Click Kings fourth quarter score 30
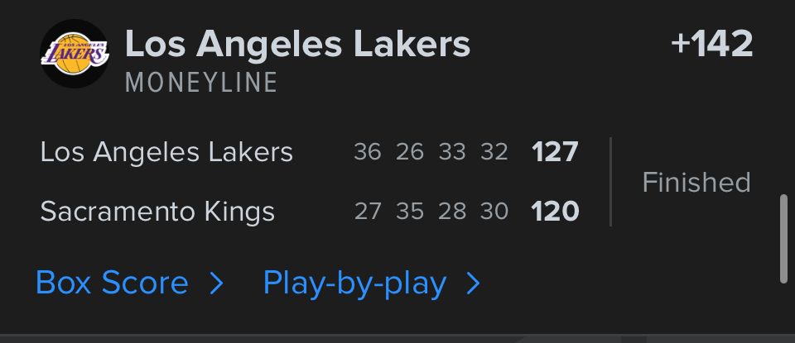 click(x=494, y=212)
